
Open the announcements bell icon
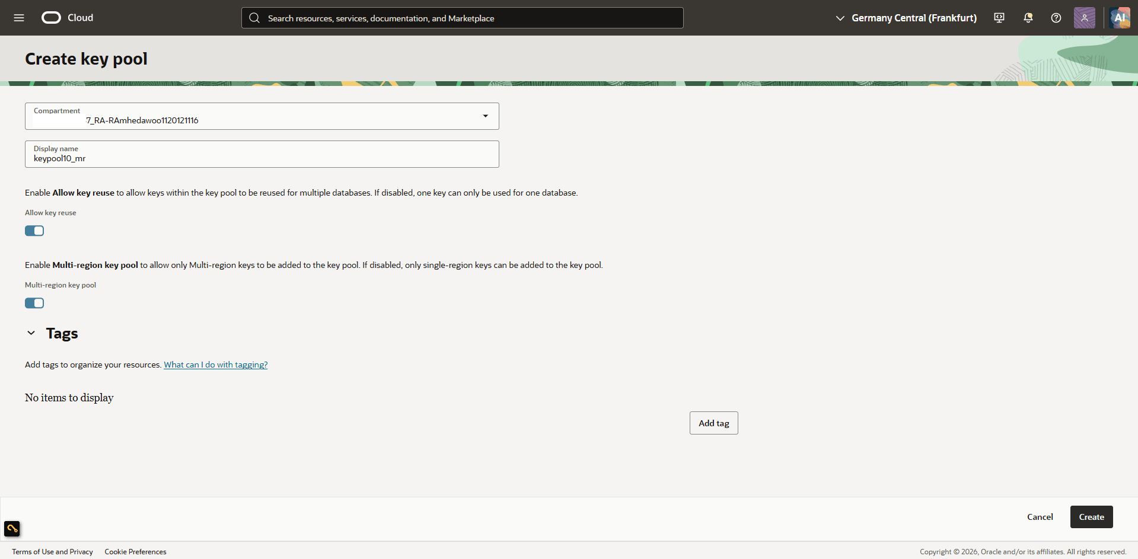[1028, 18]
